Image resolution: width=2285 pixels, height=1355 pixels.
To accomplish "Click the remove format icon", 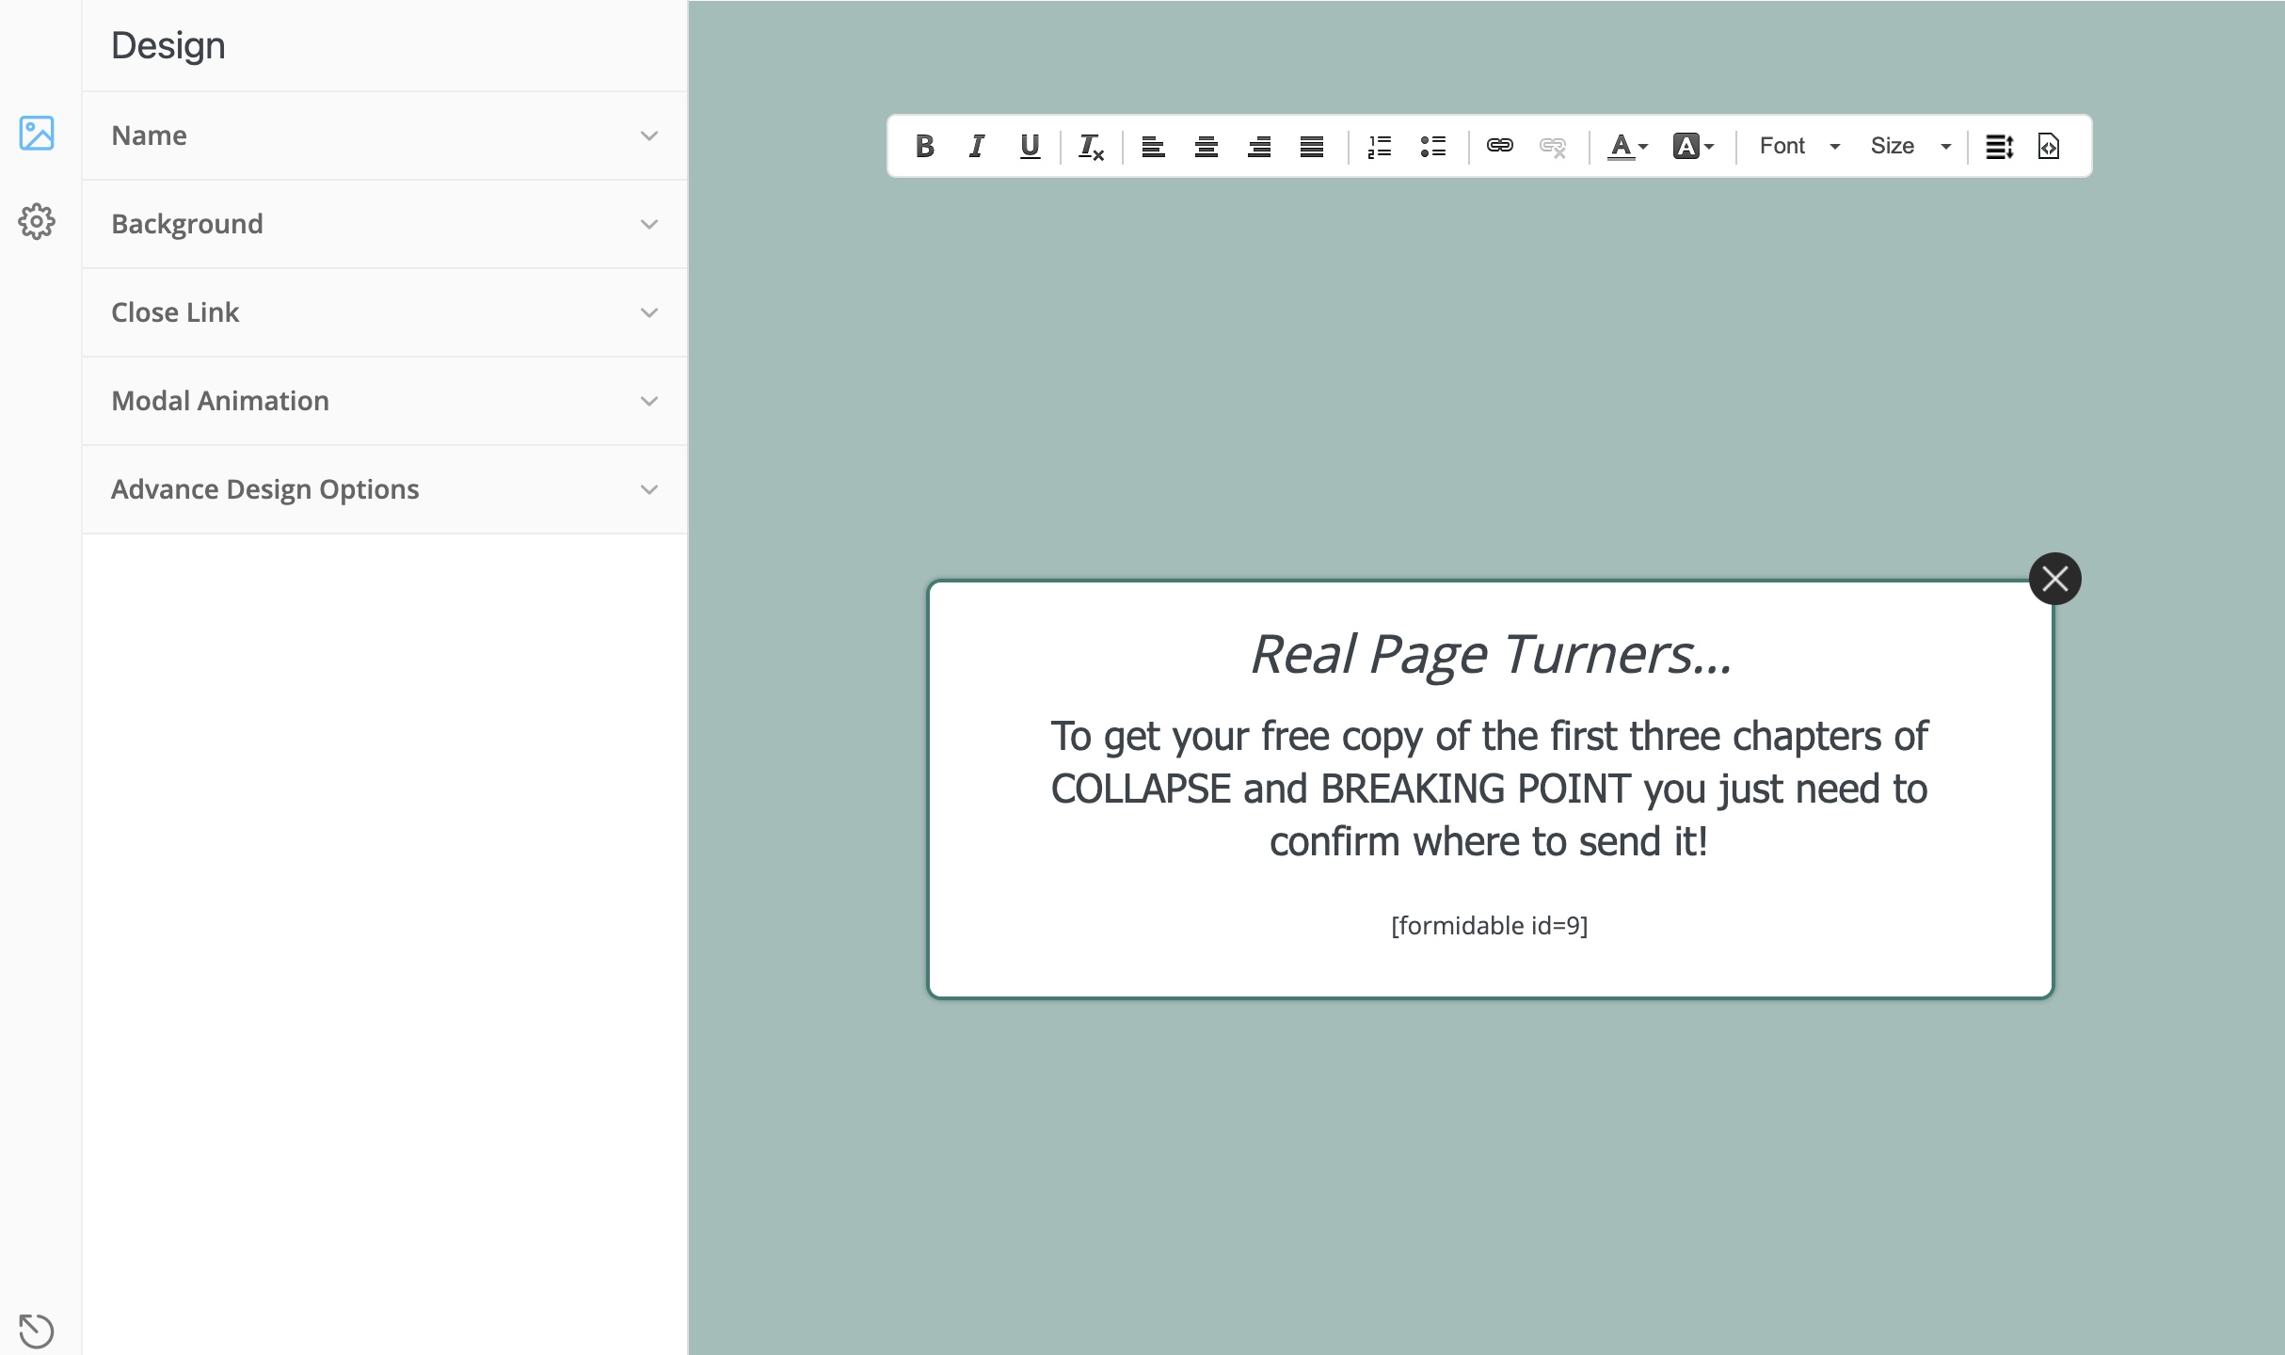I will 1091,147.
